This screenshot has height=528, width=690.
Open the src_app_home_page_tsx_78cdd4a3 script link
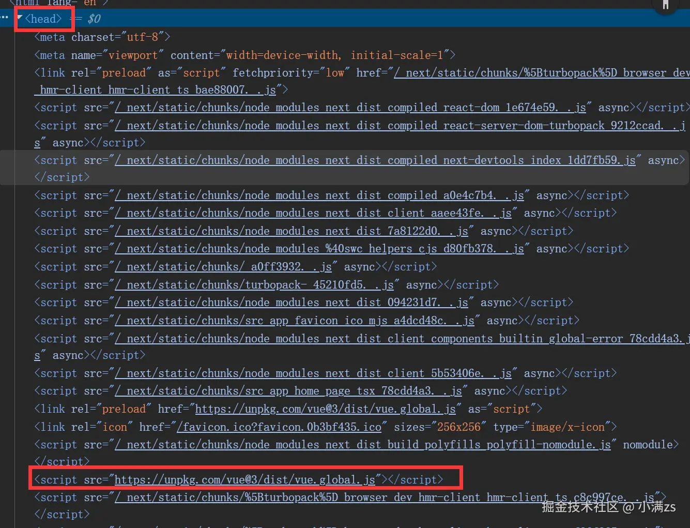click(288, 391)
